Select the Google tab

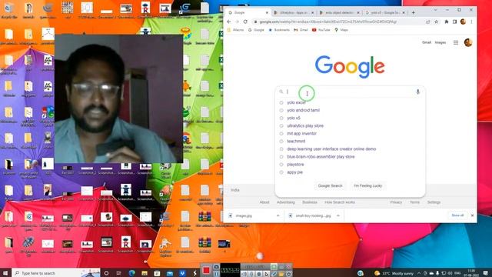[x=248, y=12]
